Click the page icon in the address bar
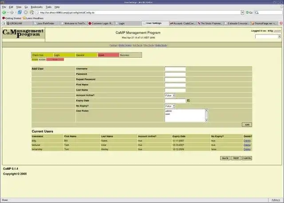The height and width of the screenshot is (203, 284). (x=38, y=12)
